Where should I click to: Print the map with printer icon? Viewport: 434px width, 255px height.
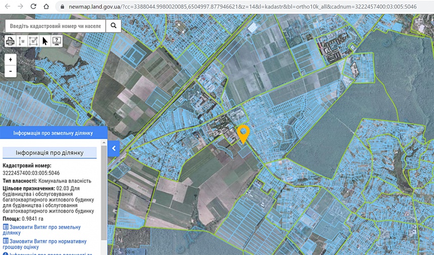(x=10, y=41)
